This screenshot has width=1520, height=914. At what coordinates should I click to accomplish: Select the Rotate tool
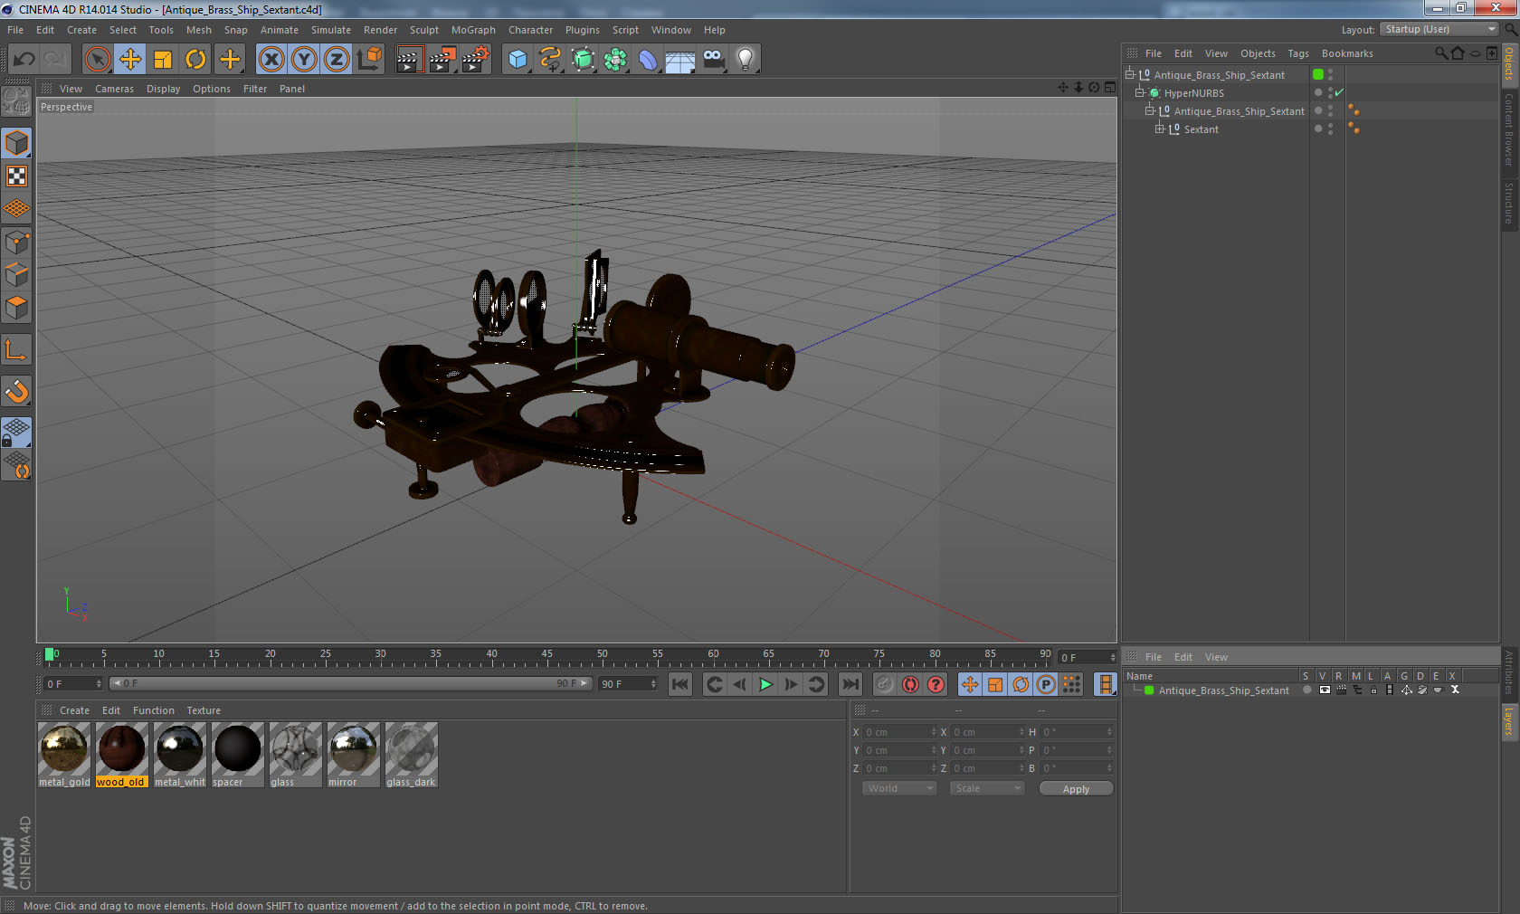pyautogui.click(x=195, y=60)
